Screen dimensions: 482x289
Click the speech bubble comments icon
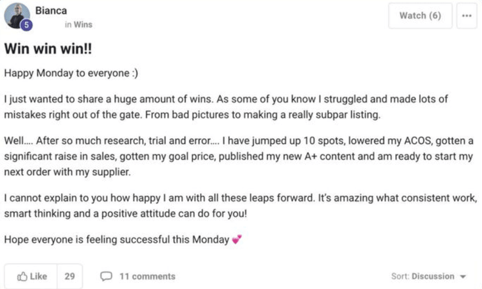pos(106,276)
